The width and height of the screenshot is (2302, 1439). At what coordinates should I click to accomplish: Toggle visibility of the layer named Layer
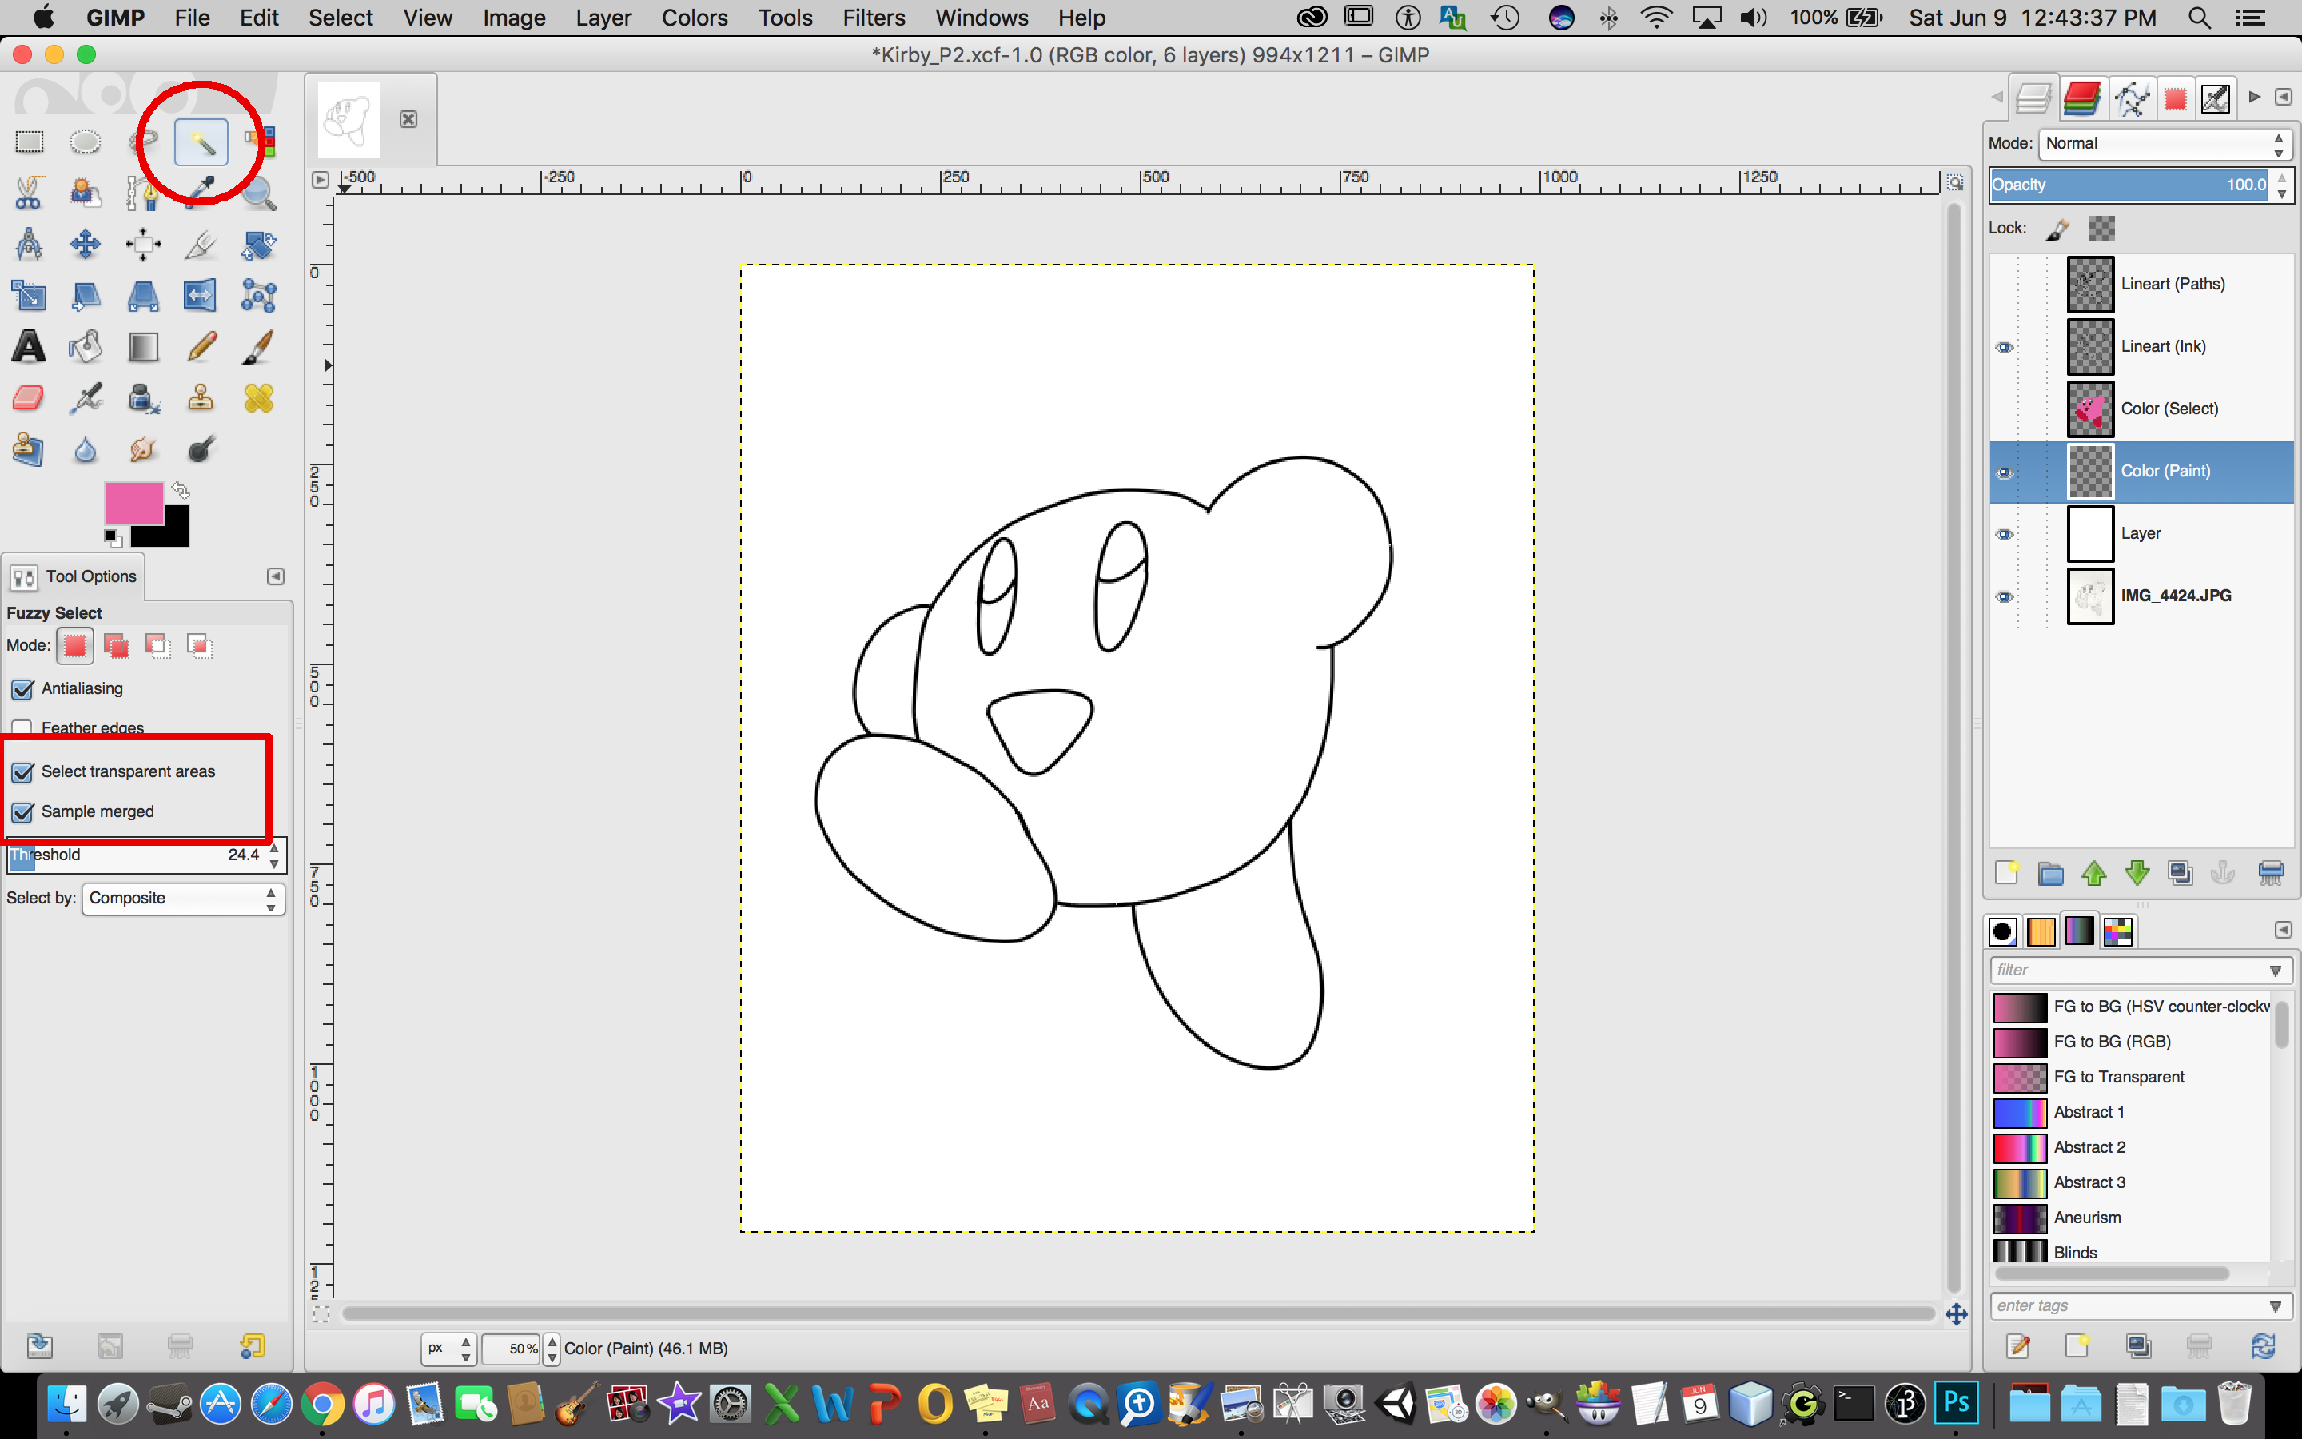pyautogui.click(x=2005, y=534)
